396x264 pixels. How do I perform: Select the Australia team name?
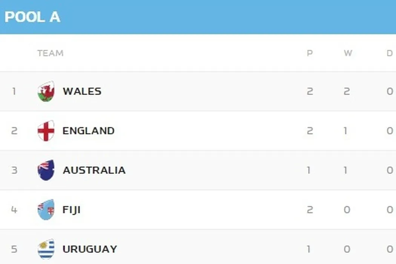[x=94, y=170]
